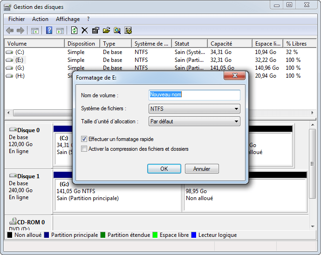Image resolution: width=321 pixels, height=255 pixels.
Task: Select the (H:) drive icon in the volume list
Action: click(x=9, y=76)
